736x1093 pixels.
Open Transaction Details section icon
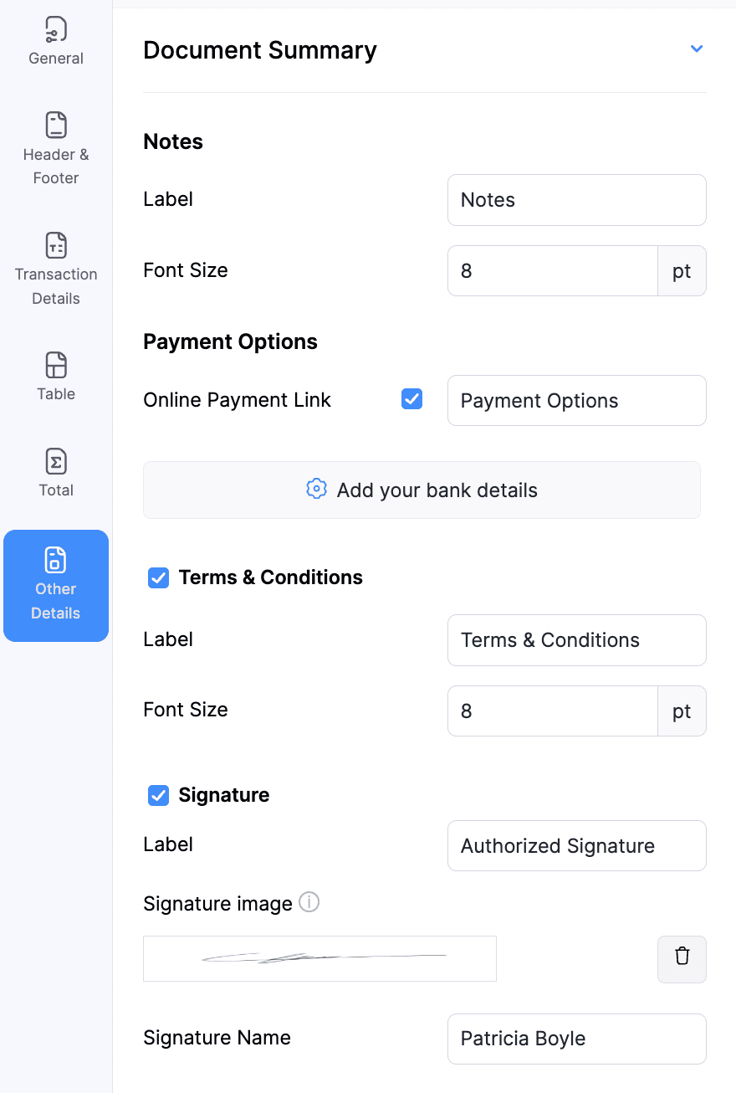coord(56,245)
